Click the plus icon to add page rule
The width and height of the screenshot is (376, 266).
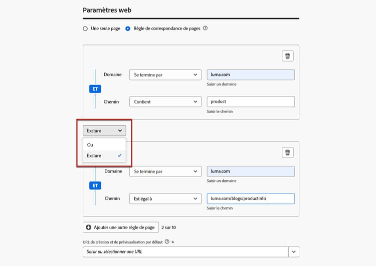(x=89, y=227)
